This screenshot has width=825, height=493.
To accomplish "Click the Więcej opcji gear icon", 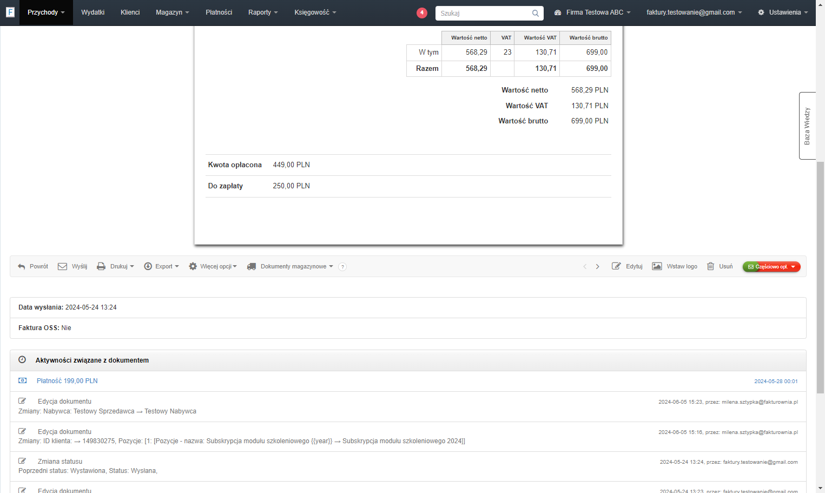I will pyautogui.click(x=193, y=266).
